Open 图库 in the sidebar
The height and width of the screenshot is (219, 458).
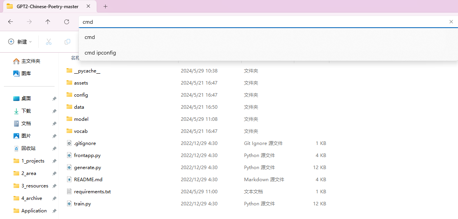26,74
